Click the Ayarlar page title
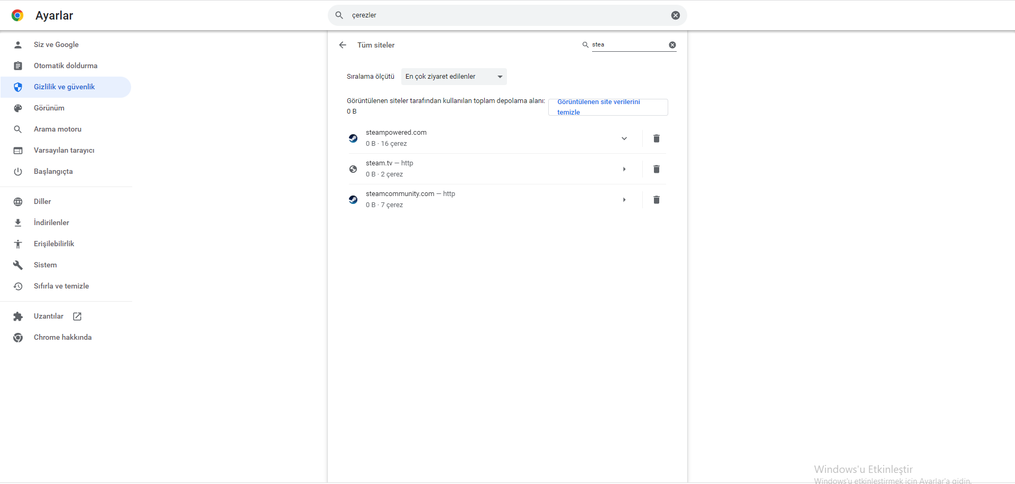This screenshot has height=484, width=1015. [54, 15]
